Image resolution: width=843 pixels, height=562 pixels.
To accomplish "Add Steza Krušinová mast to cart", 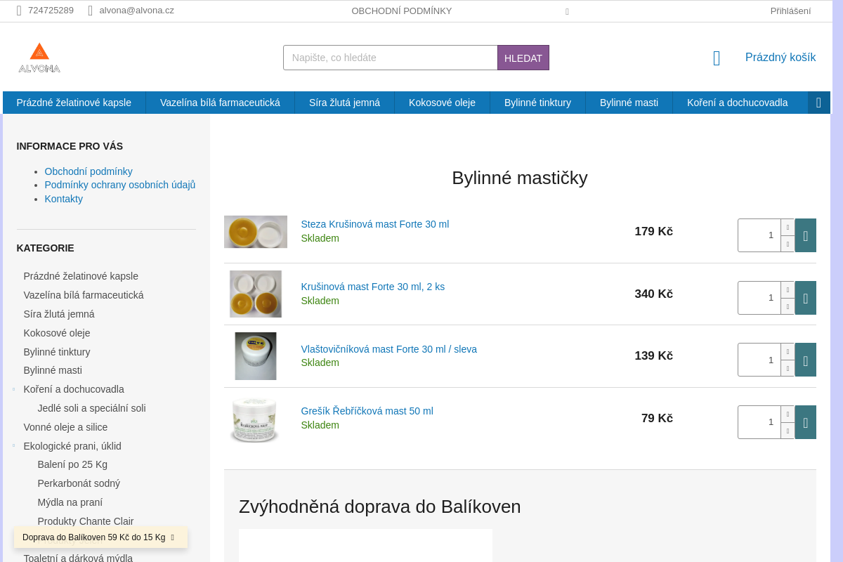I will pyautogui.click(x=806, y=235).
